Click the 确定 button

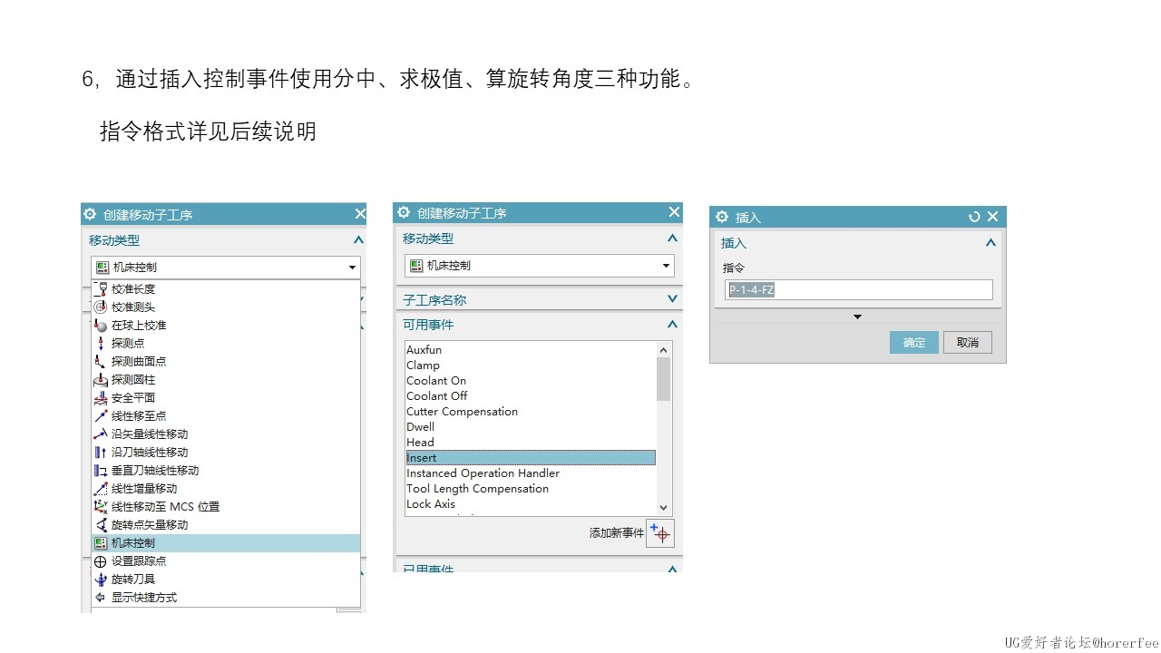coord(914,342)
